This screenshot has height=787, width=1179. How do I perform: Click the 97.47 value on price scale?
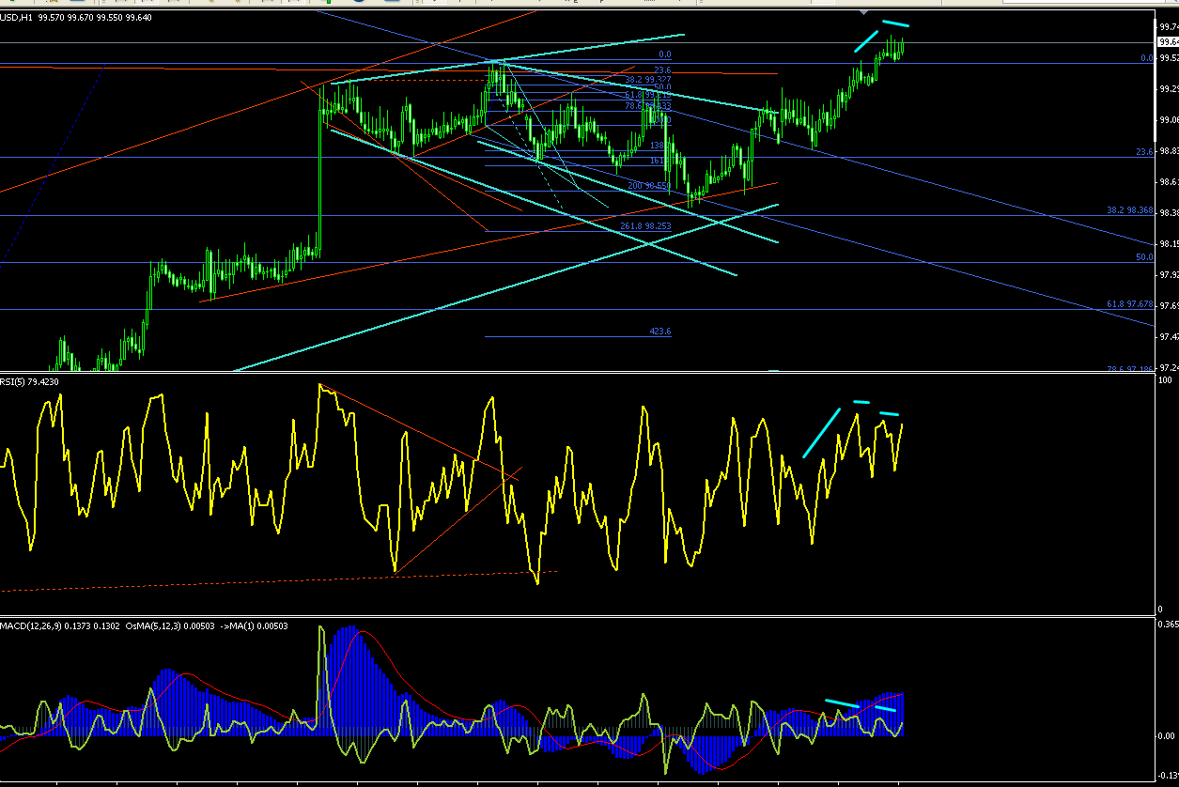[1169, 336]
